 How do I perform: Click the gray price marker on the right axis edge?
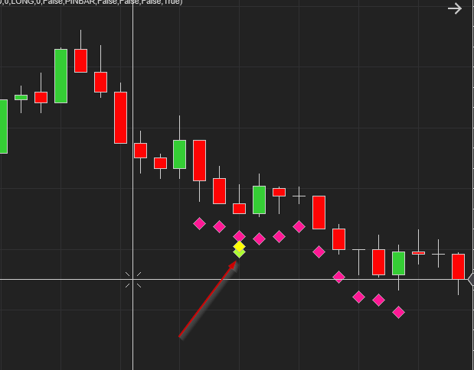point(471,280)
